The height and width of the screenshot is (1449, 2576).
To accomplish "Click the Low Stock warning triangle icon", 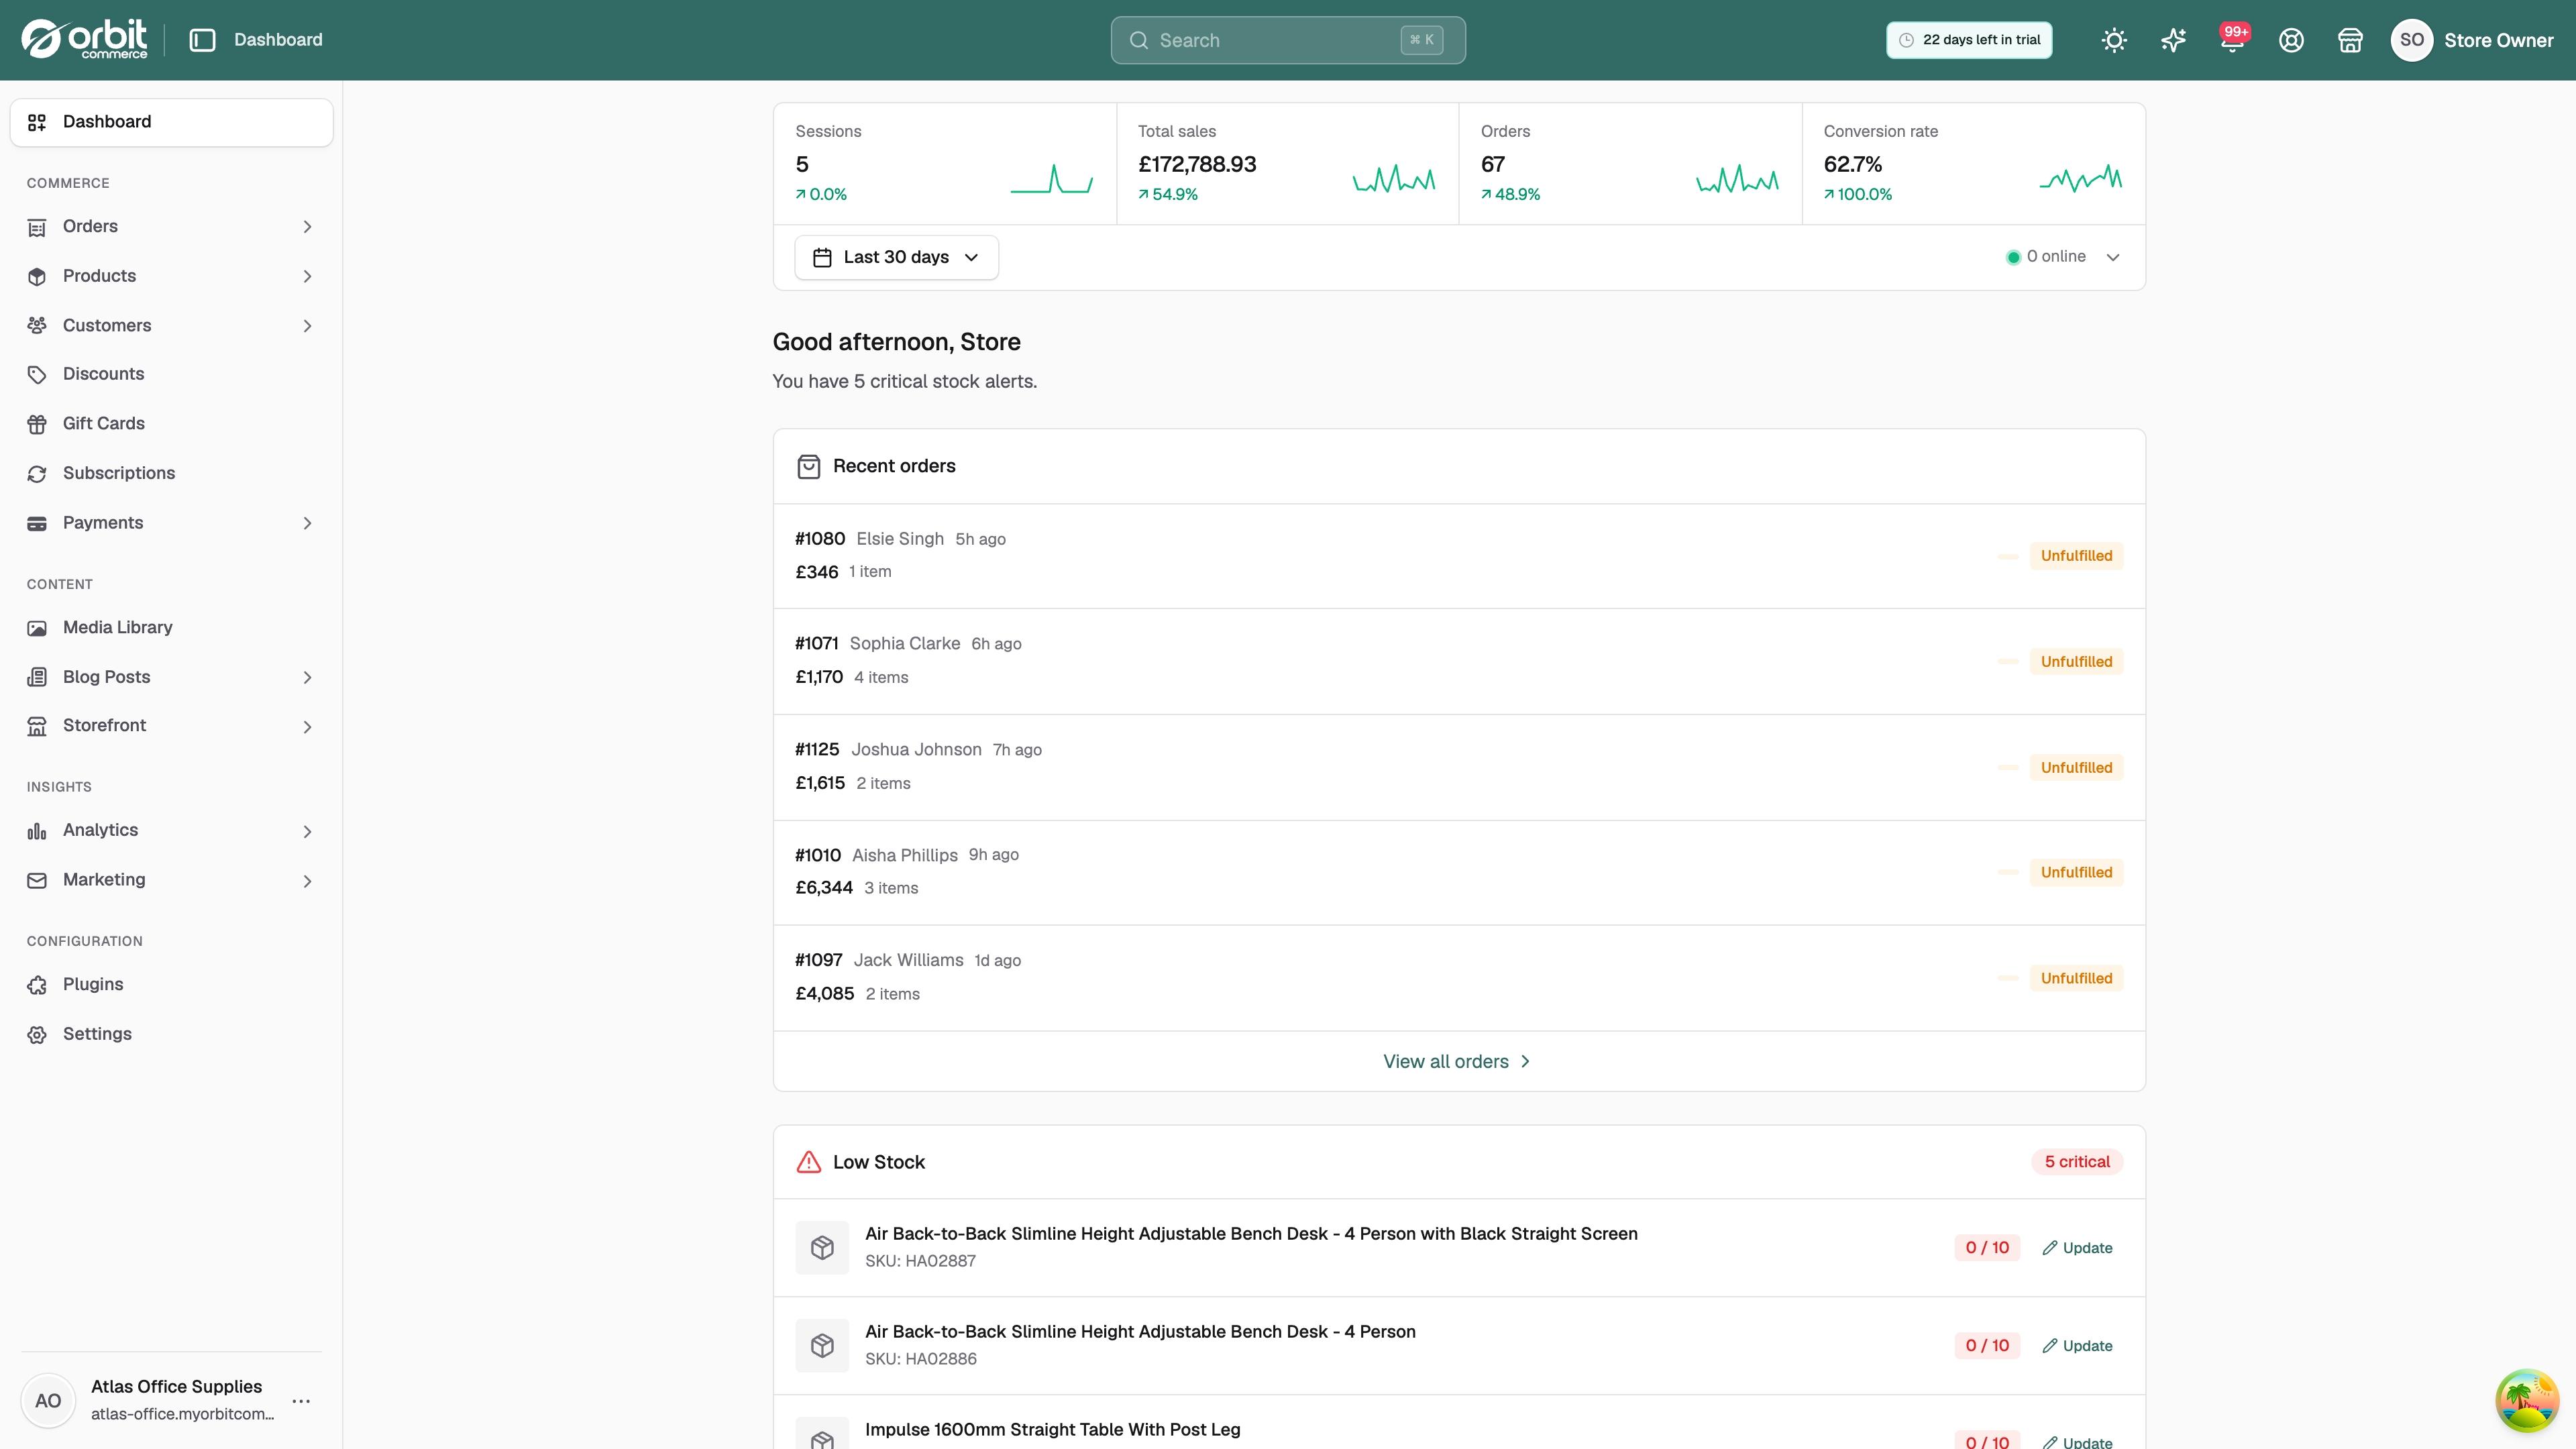I will pos(808,1162).
